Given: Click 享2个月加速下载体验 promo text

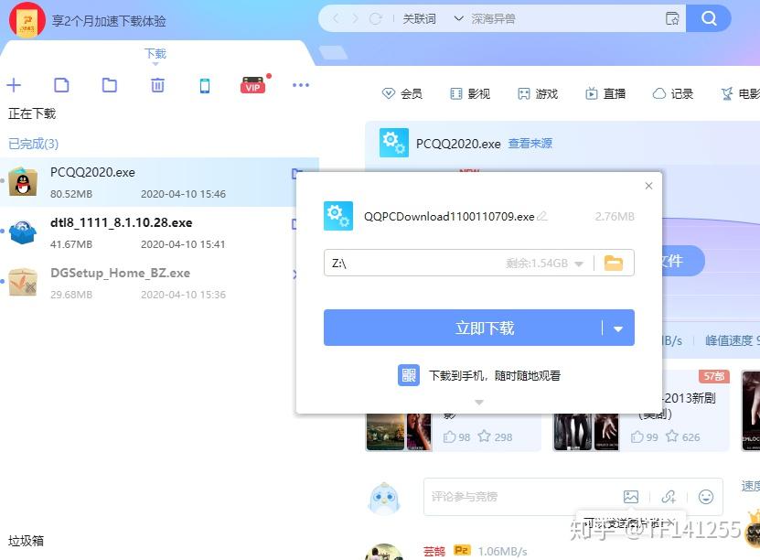Looking at the screenshot, I should tap(109, 21).
